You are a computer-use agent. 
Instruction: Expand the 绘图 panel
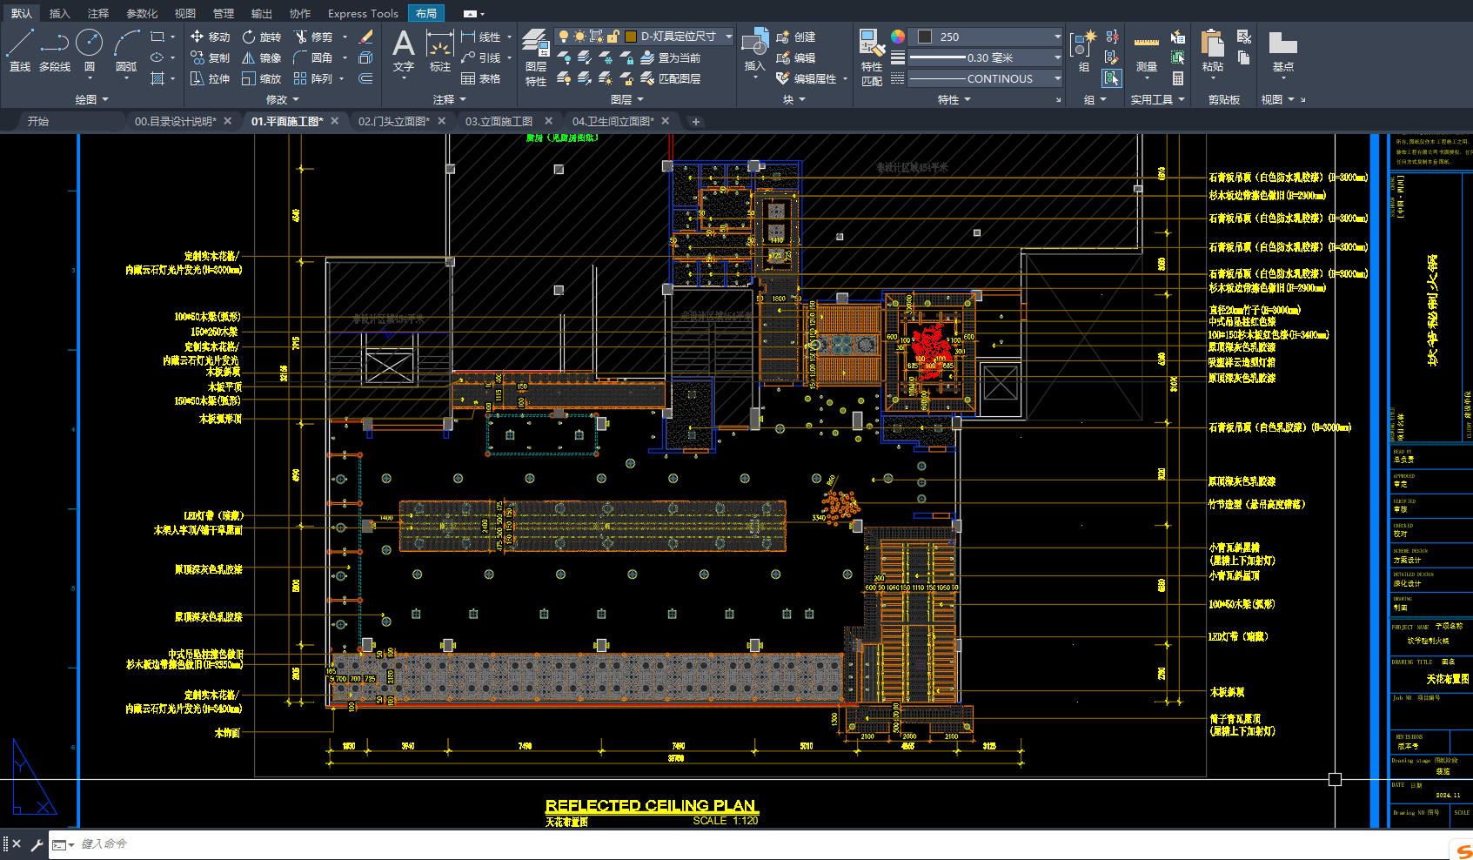[92, 99]
